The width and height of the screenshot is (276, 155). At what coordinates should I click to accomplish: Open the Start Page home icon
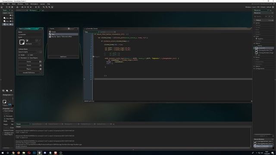[2, 7]
